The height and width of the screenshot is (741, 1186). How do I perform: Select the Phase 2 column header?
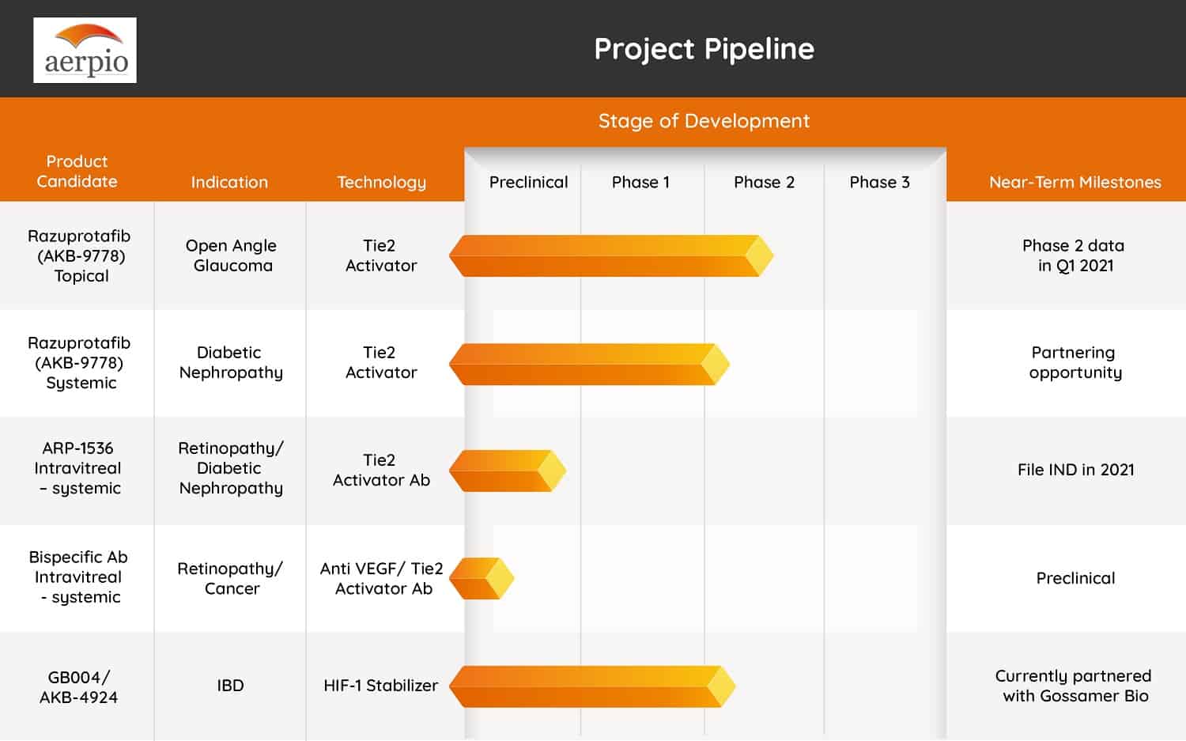point(764,182)
